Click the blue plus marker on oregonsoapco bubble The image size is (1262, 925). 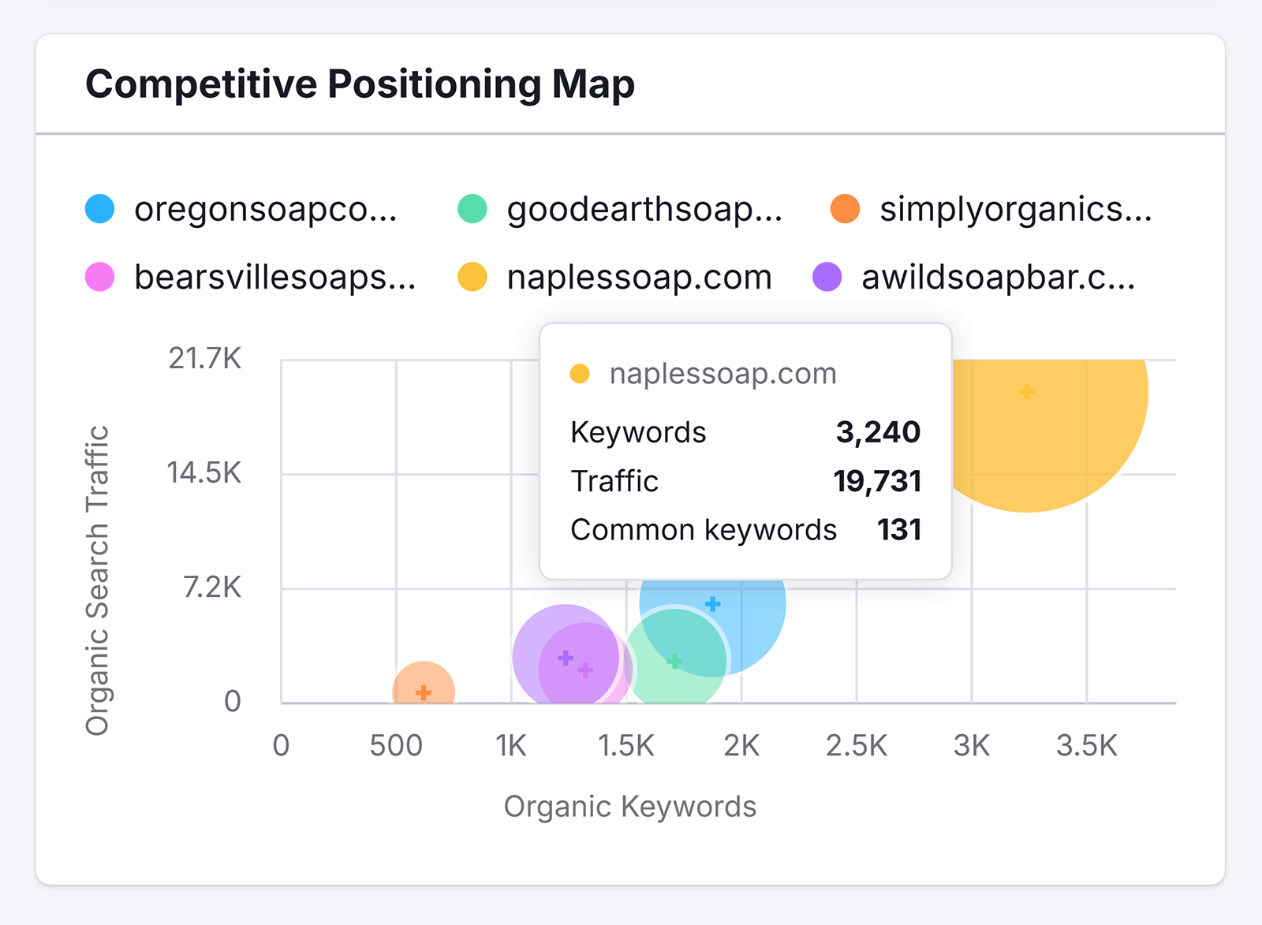[712, 604]
